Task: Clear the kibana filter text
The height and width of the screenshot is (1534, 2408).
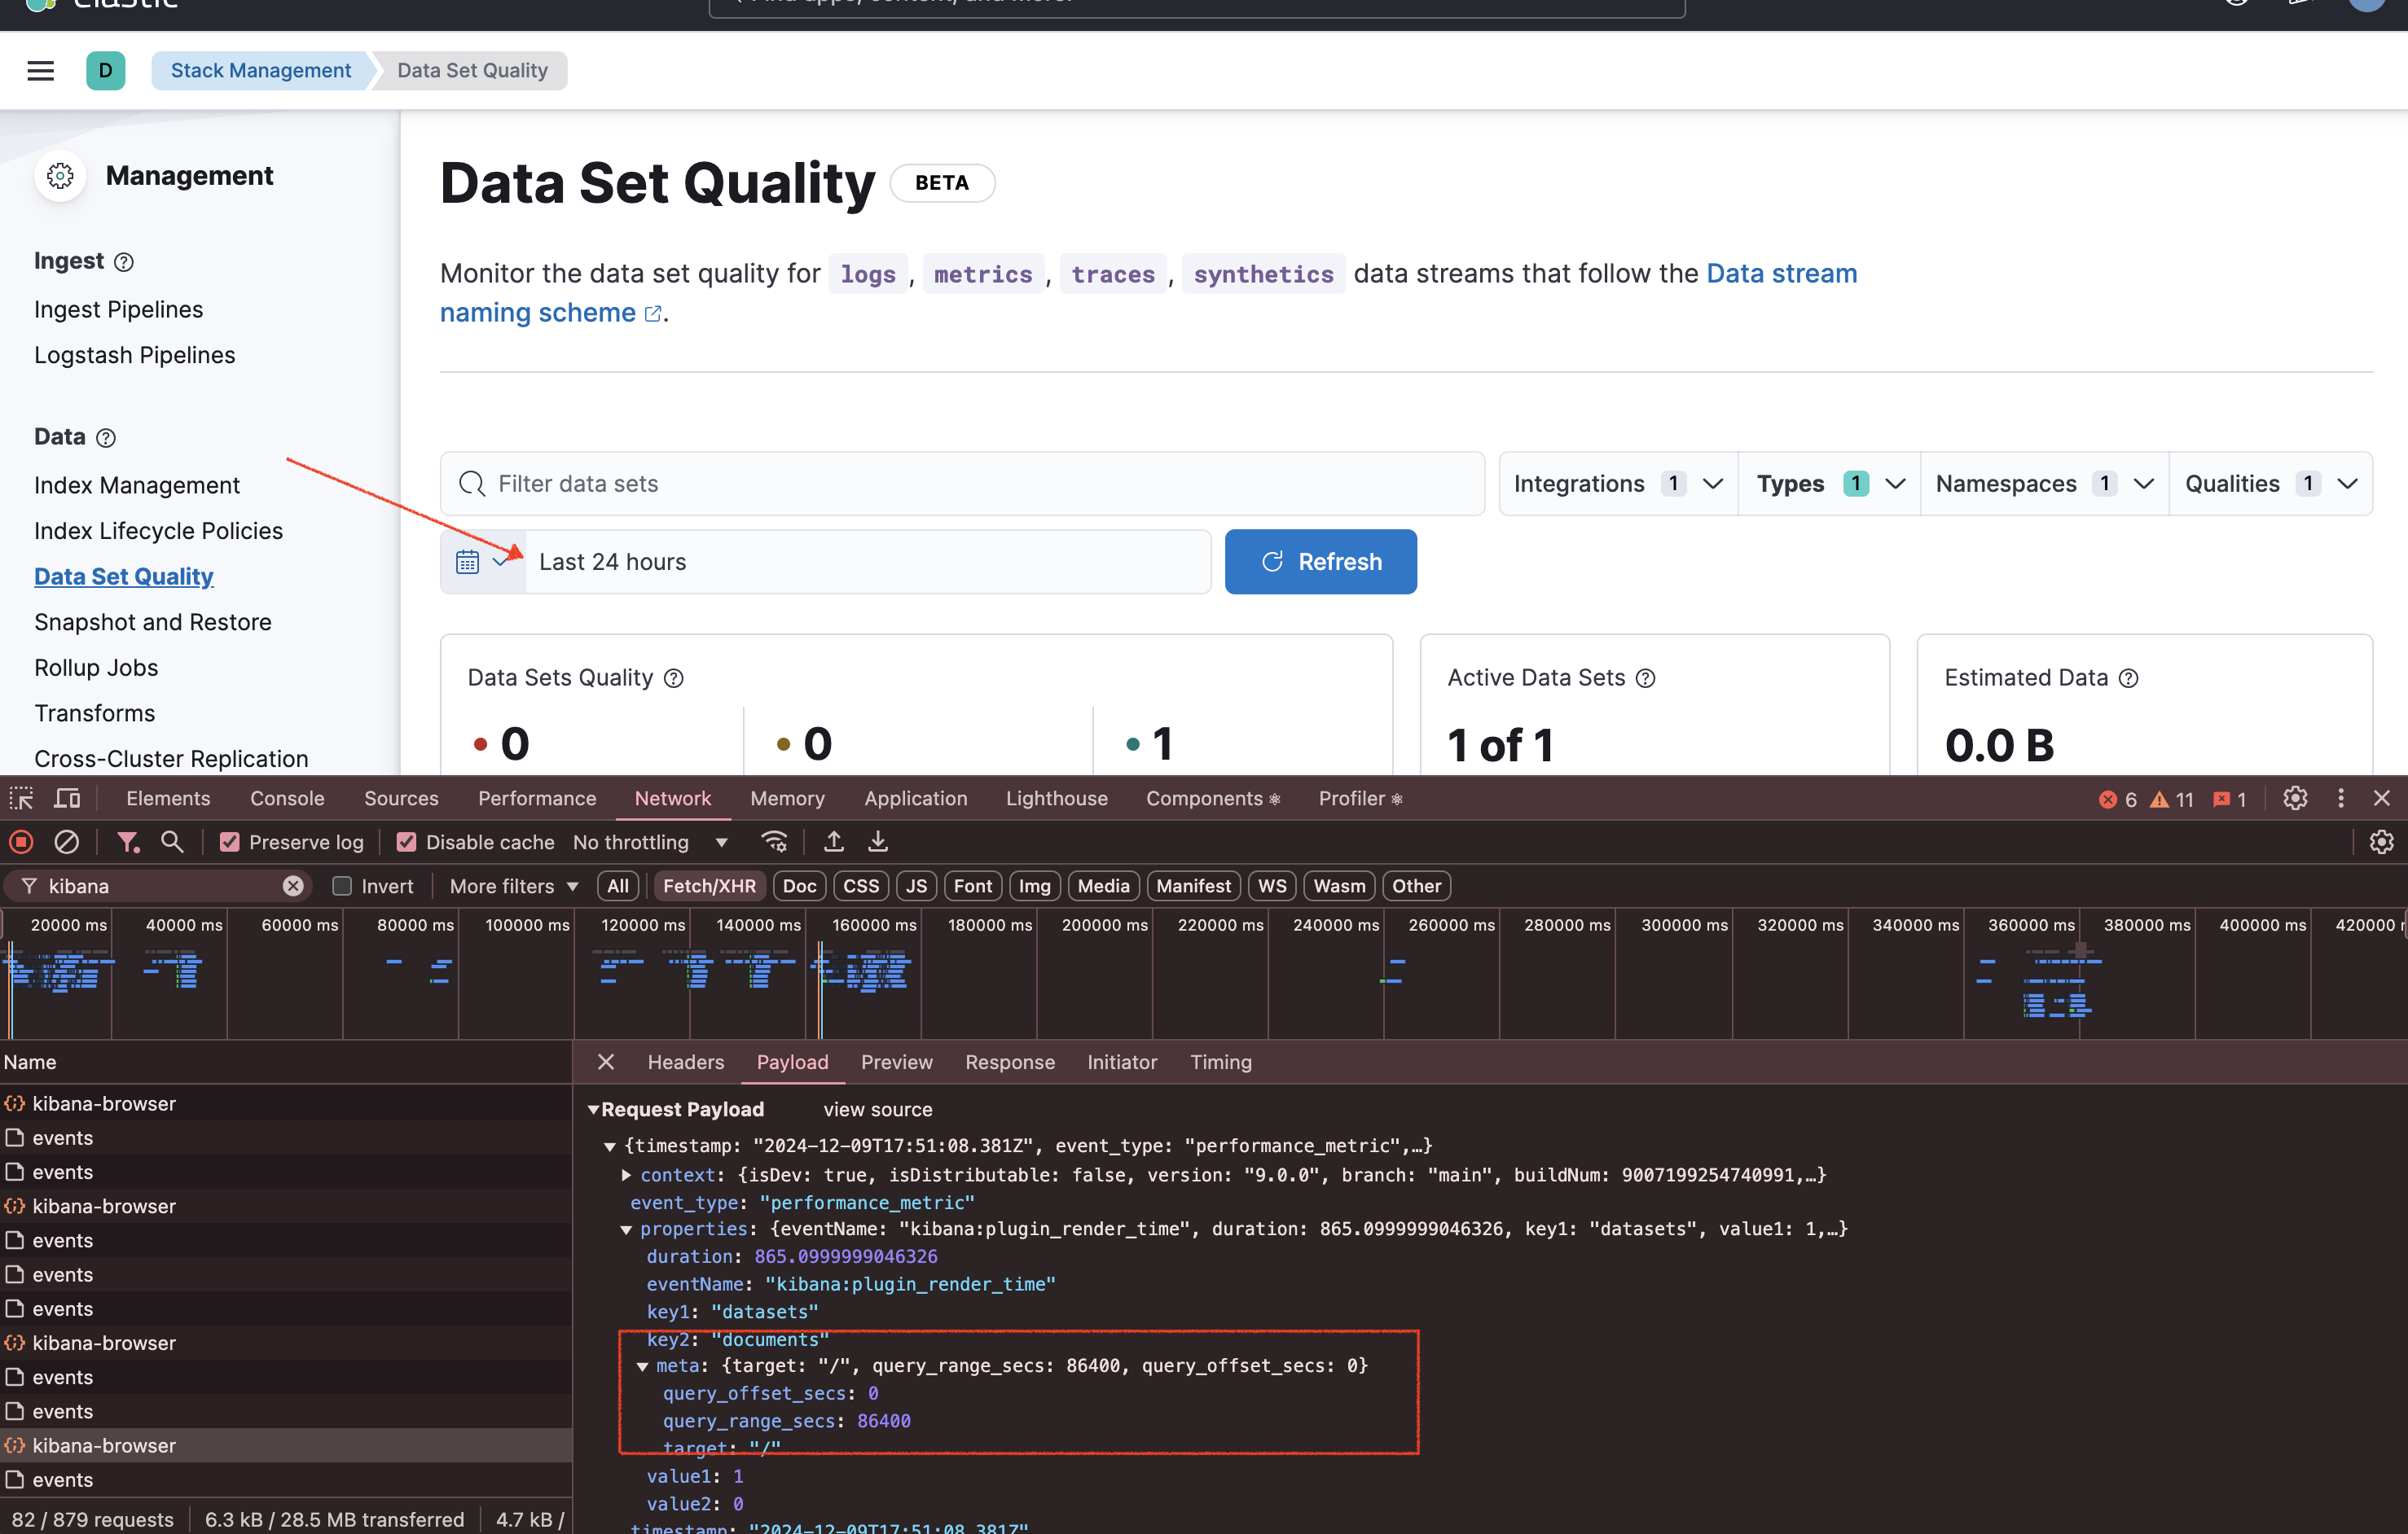Action: point(293,887)
